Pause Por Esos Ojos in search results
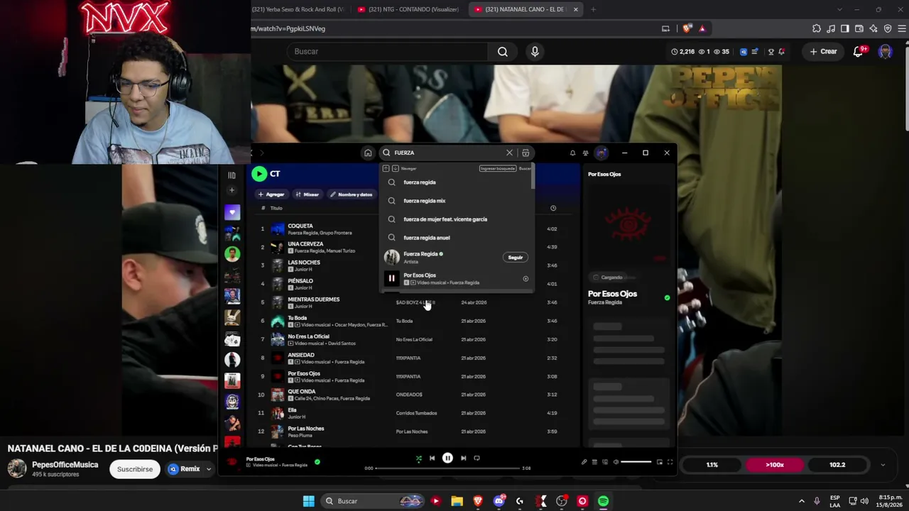909x511 pixels. click(391, 279)
